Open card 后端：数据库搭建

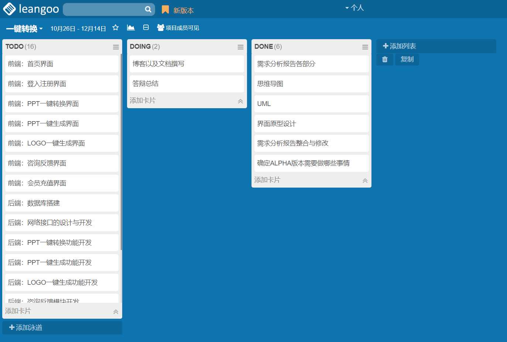pos(62,203)
